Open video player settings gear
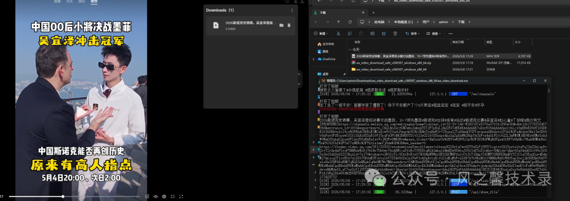The width and height of the screenshot is (570, 201). [164, 196]
